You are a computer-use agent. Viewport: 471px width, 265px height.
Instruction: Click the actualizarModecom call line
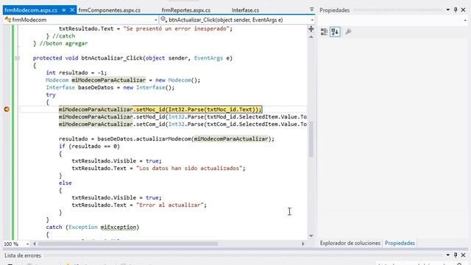166,139
